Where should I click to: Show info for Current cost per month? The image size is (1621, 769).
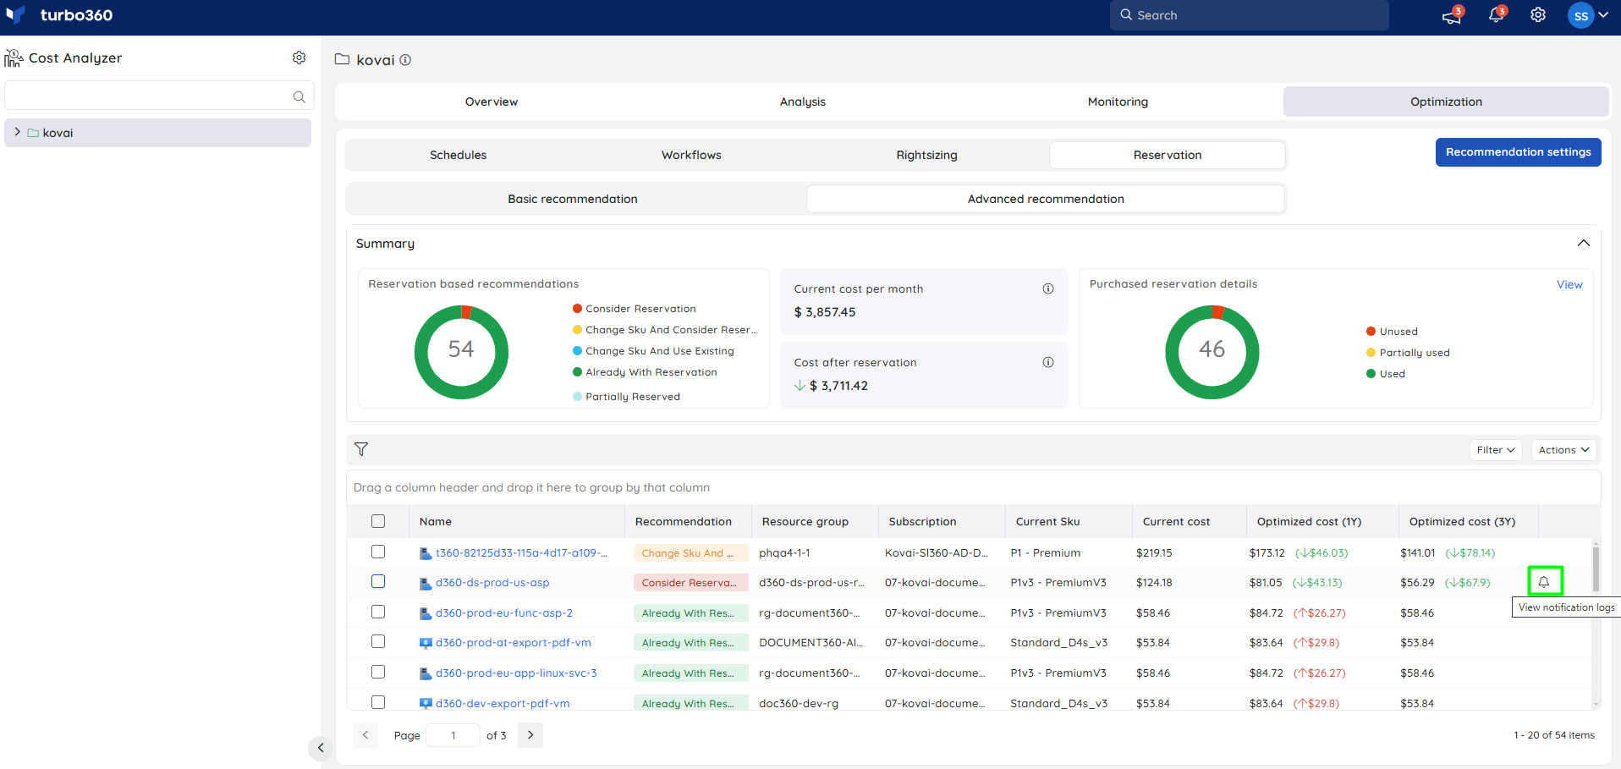click(x=1048, y=288)
